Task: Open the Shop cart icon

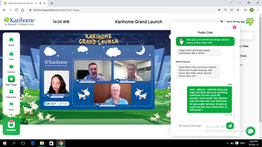Action: (x=11, y=104)
